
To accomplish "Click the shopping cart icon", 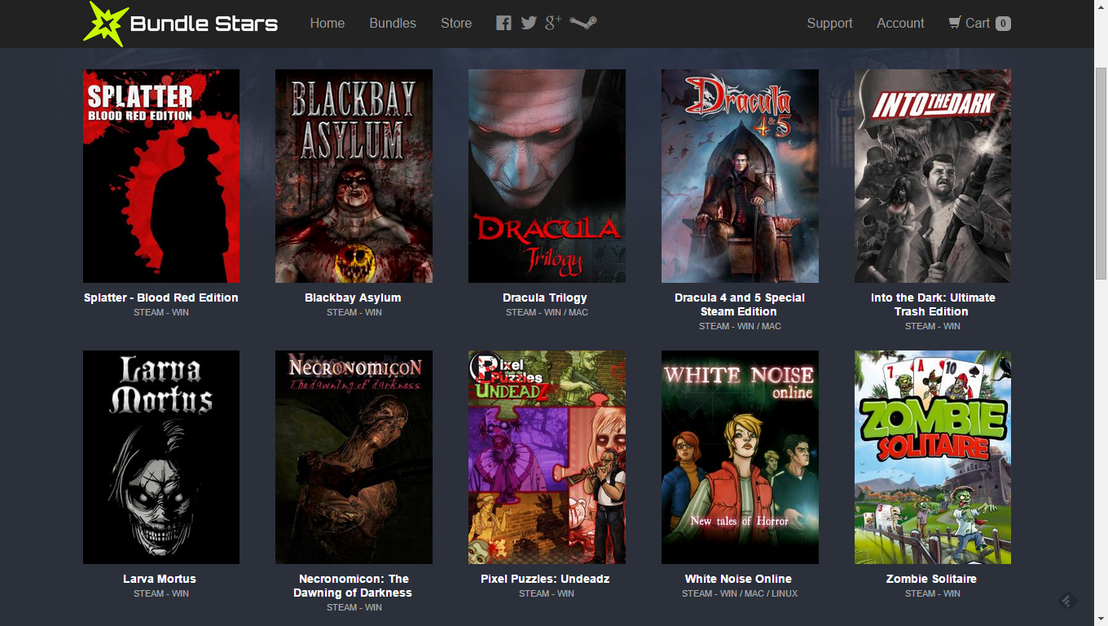I will point(955,23).
